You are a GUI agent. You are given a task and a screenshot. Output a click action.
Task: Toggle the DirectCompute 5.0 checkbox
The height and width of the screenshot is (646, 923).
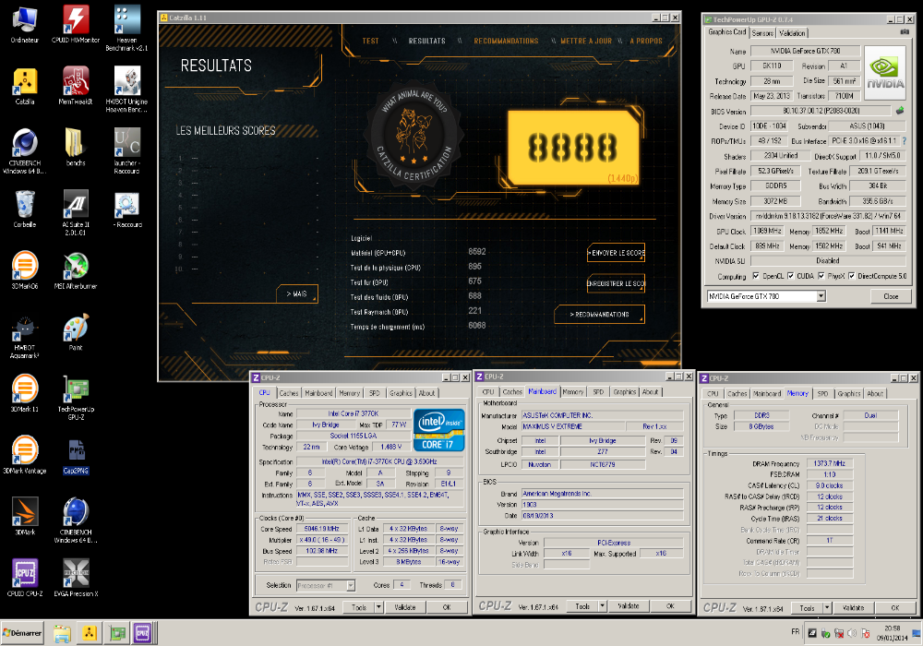(x=851, y=275)
